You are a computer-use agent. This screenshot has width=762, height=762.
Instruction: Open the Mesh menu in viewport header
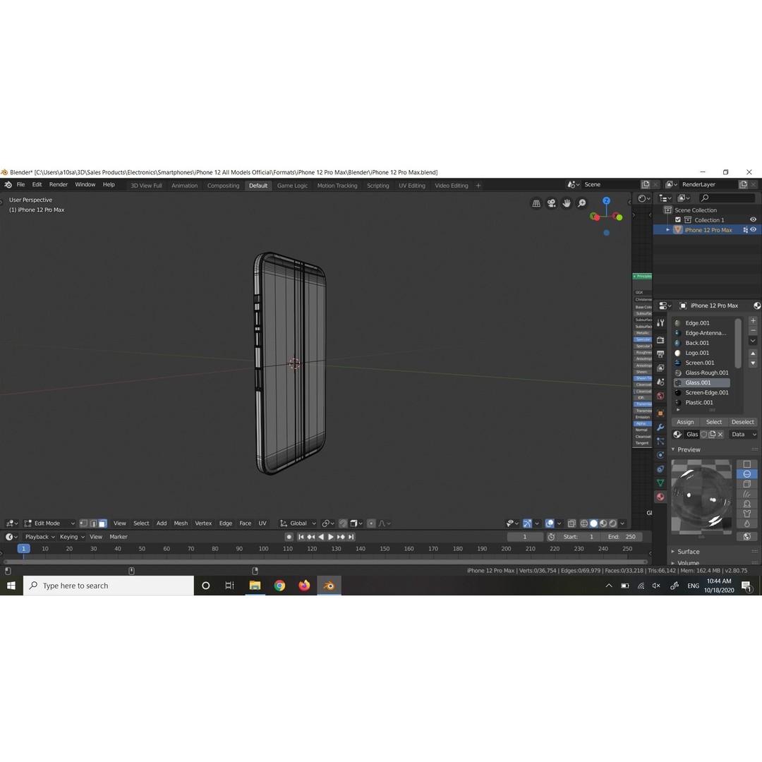click(x=181, y=524)
